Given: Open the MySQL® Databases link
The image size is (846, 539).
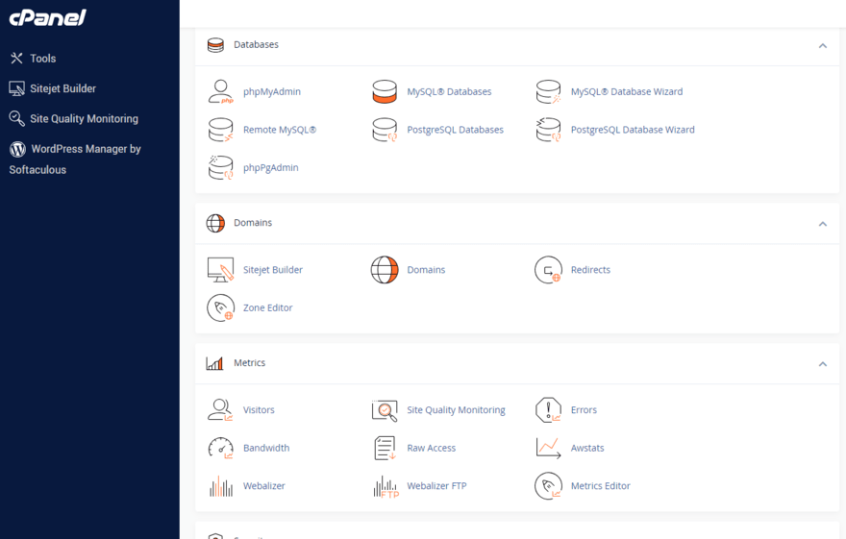Looking at the screenshot, I should pyautogui.click(x=450, y=91).
